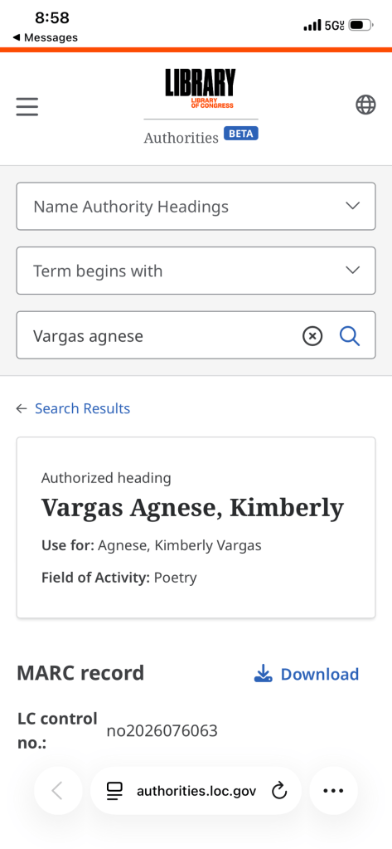Open the hamburger navigation menu
The width and height of the screenshot is (392, 849).
pyautogui.click(x=27, y=107)
